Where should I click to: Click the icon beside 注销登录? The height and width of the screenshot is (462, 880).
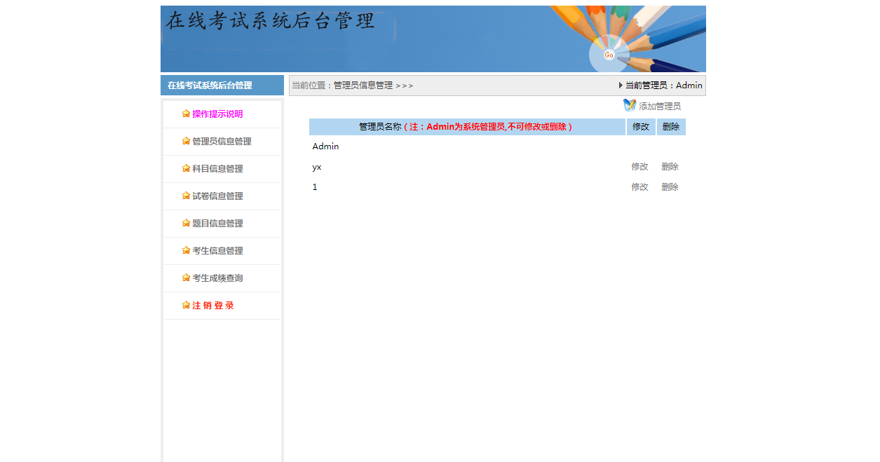186,305
